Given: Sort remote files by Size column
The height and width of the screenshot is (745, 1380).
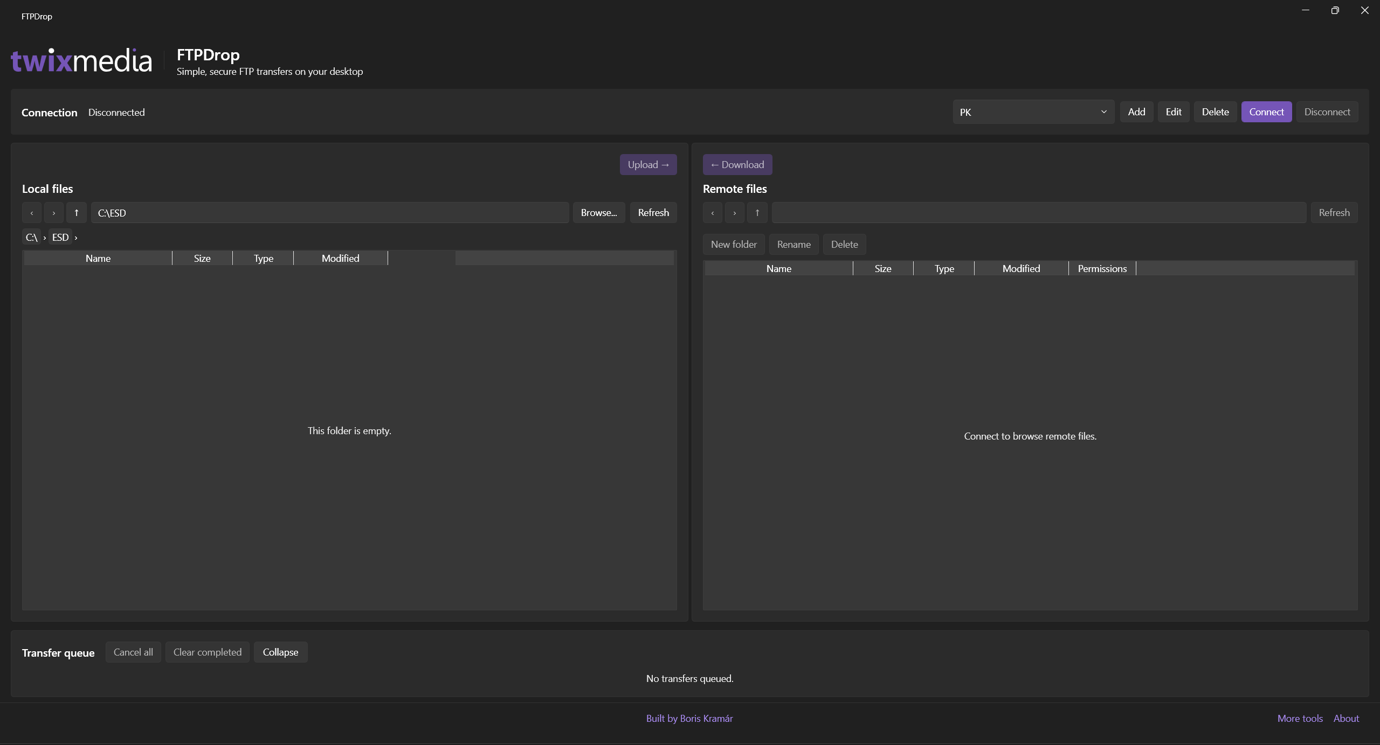Looking at the screenshot, I should [883, 269].
